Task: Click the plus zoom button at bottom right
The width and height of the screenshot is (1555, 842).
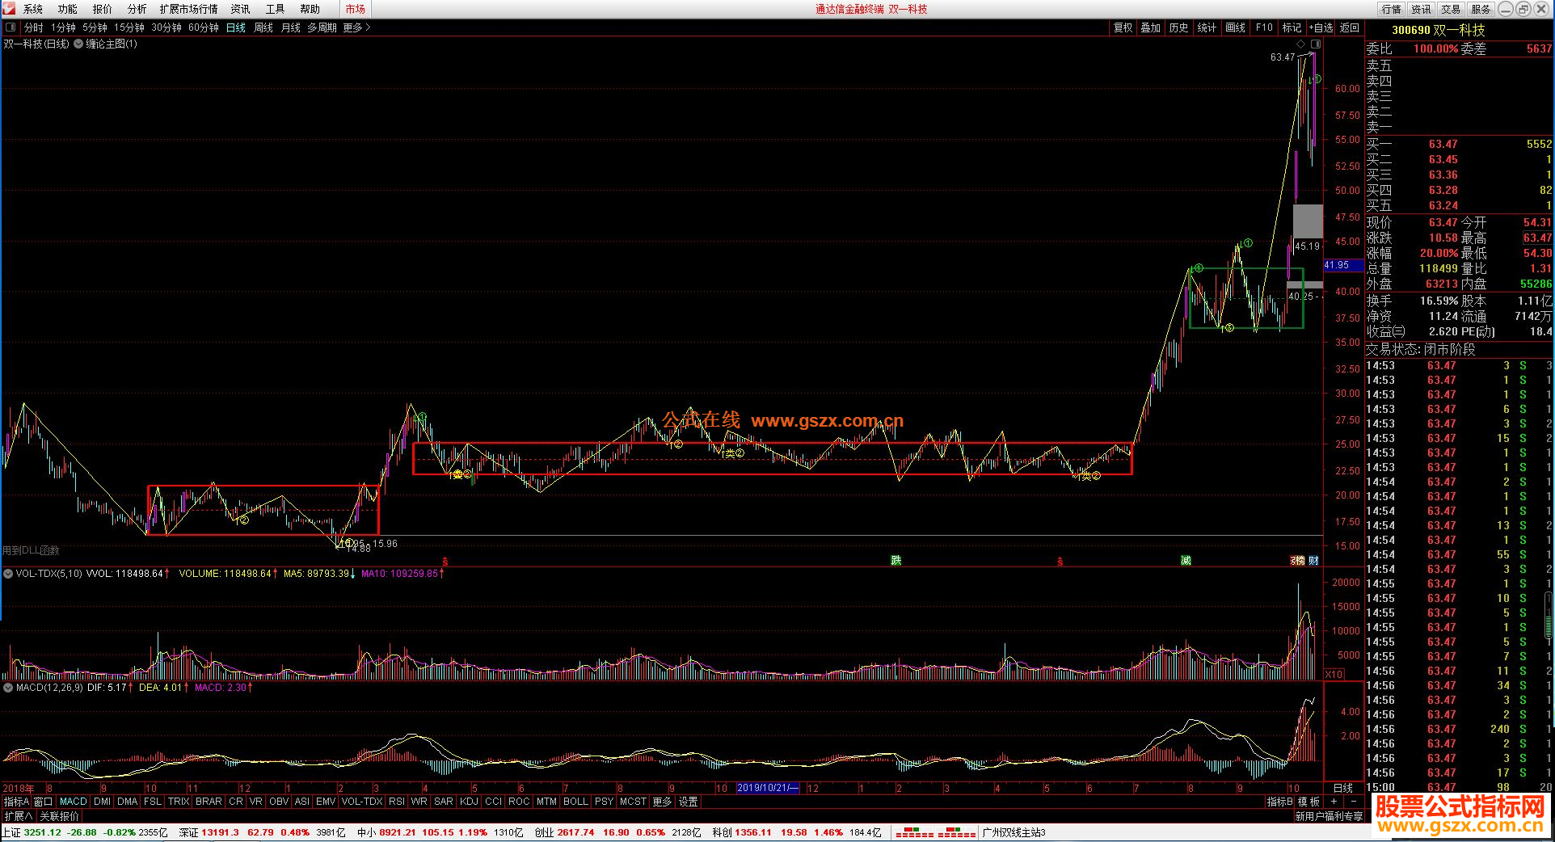Action: point(1334,802)
